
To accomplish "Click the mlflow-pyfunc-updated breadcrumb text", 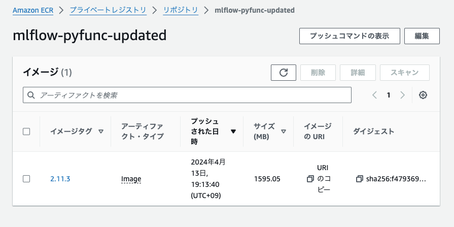I will click(255, 11).
